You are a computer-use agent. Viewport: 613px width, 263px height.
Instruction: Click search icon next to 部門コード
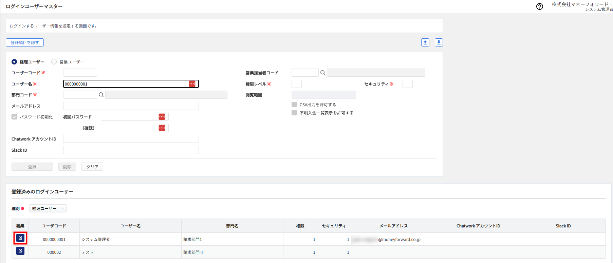click(101, 95)
